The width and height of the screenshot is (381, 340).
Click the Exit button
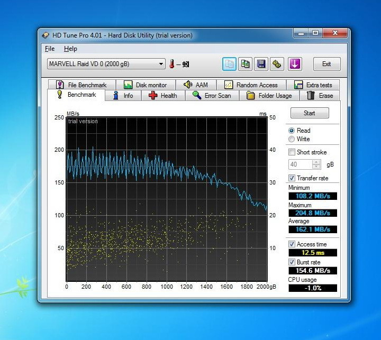point(326,64)
